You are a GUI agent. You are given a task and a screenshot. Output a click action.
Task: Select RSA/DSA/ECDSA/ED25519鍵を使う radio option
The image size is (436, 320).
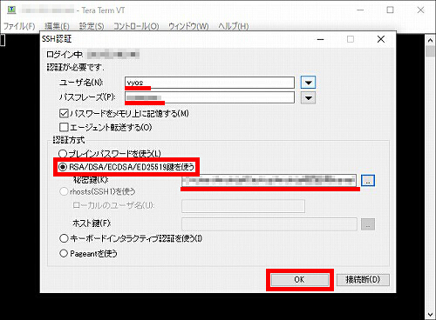click(126, 167)
